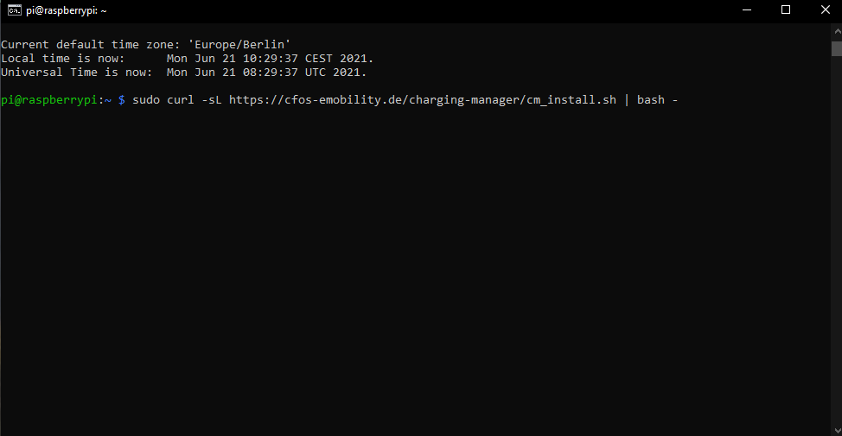The image size is (842, 436).
Task: Open the terminal window system menu icon
Action: [15, 9]
